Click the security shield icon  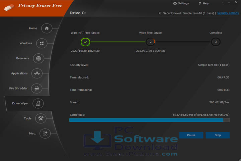point(160,13)
